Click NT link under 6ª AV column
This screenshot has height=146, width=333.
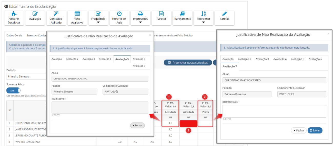[x=188, y=118]
